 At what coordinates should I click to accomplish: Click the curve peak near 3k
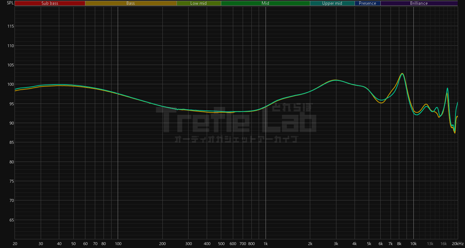[336, 80]
